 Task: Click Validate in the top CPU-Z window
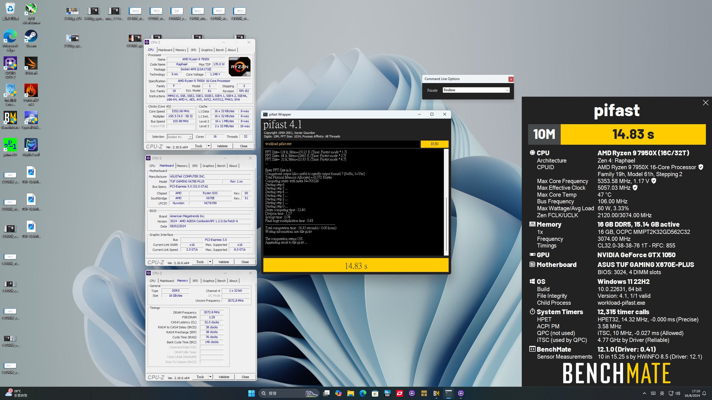pyautogui.click(x=222, y=146)
